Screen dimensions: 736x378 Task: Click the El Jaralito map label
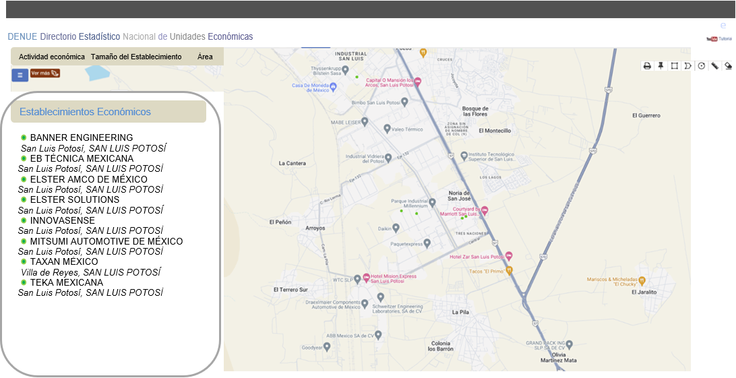point(644,292)
